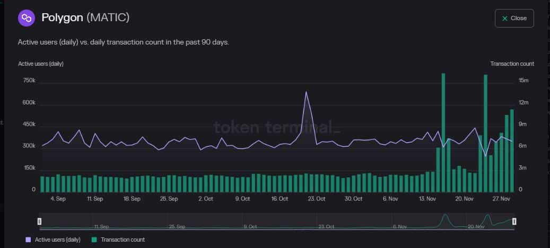
Task: Click the '27. Nov' axis label
Action: (501, 199)
